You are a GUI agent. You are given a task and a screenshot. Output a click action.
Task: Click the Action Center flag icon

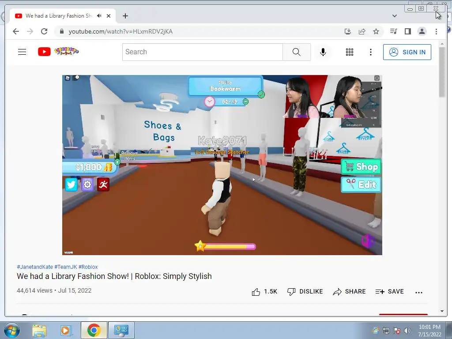click(397, 331)
